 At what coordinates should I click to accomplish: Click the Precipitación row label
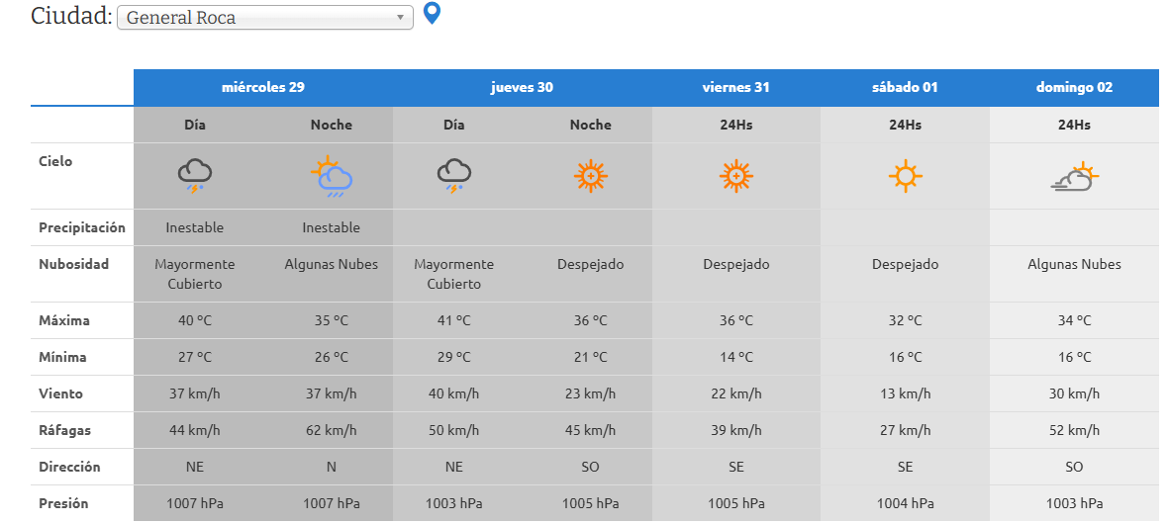click(82, 227)
